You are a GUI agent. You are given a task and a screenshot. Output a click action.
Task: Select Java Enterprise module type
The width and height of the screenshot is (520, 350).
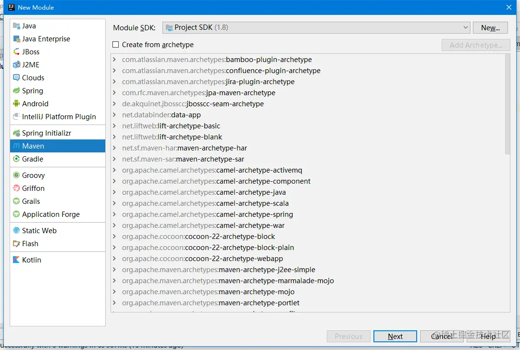[58, 39]
